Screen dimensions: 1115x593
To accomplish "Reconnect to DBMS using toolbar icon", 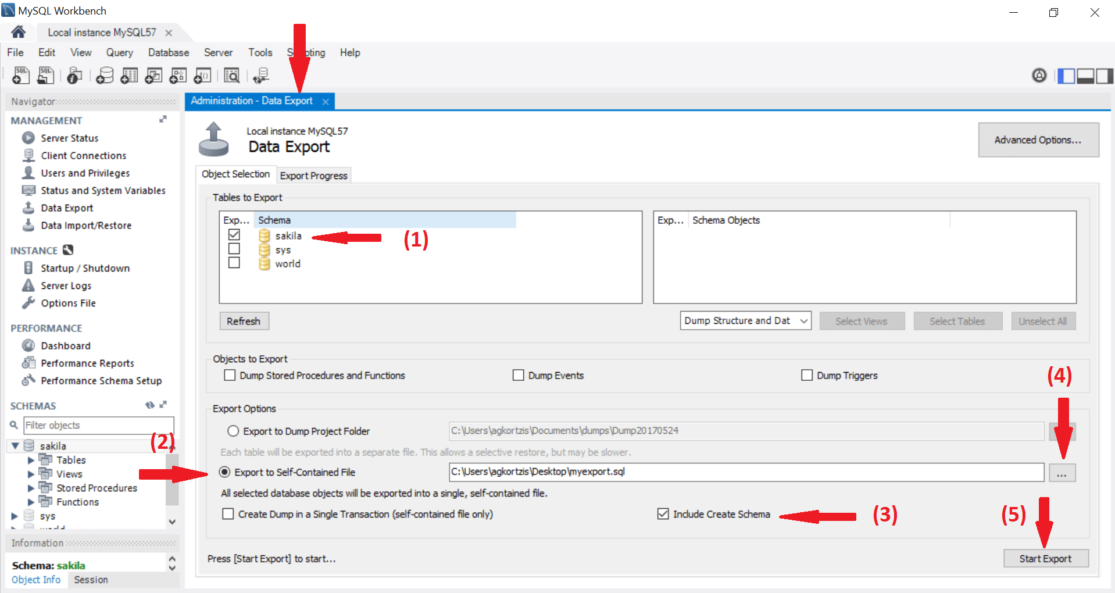I will [260, 76].
